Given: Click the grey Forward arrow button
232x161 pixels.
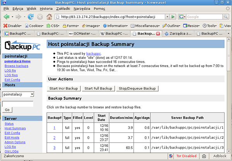Looking at the screenshot, I should click(x=18, y=17).
